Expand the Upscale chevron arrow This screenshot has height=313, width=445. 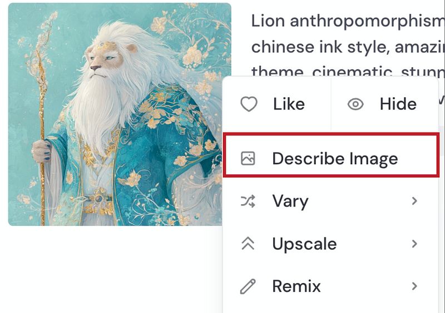(414, 244)
